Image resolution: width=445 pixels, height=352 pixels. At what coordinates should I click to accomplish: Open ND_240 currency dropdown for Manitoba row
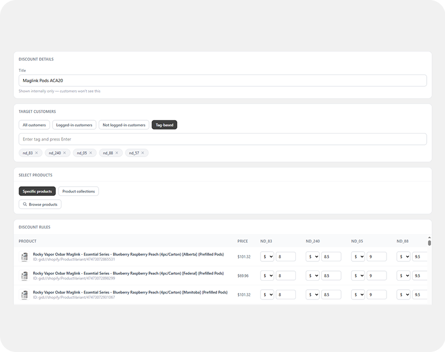[313, 295]
